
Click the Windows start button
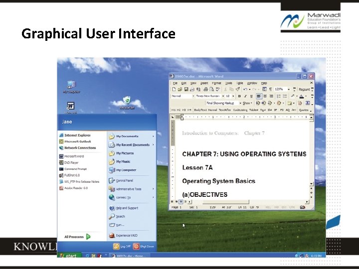point(69,256)
